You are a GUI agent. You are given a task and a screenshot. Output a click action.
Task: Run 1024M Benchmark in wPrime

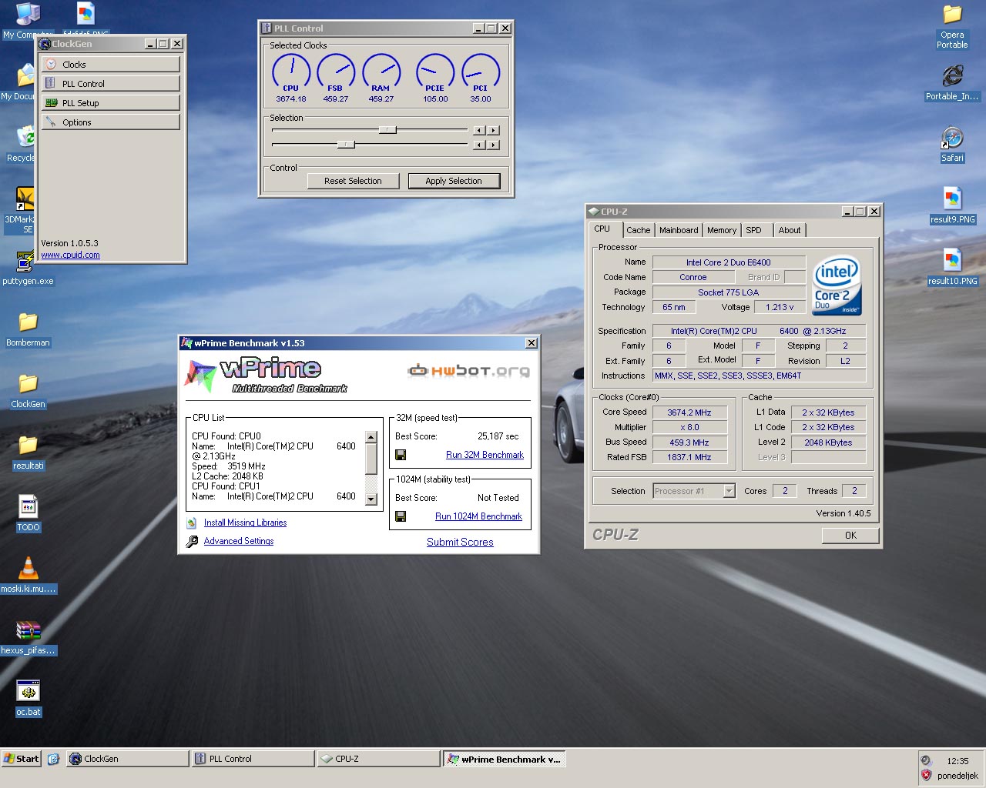[x=478, y=516]
